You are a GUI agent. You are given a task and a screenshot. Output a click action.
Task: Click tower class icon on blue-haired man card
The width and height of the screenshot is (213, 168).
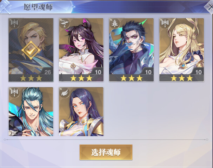tap(115, 23)
